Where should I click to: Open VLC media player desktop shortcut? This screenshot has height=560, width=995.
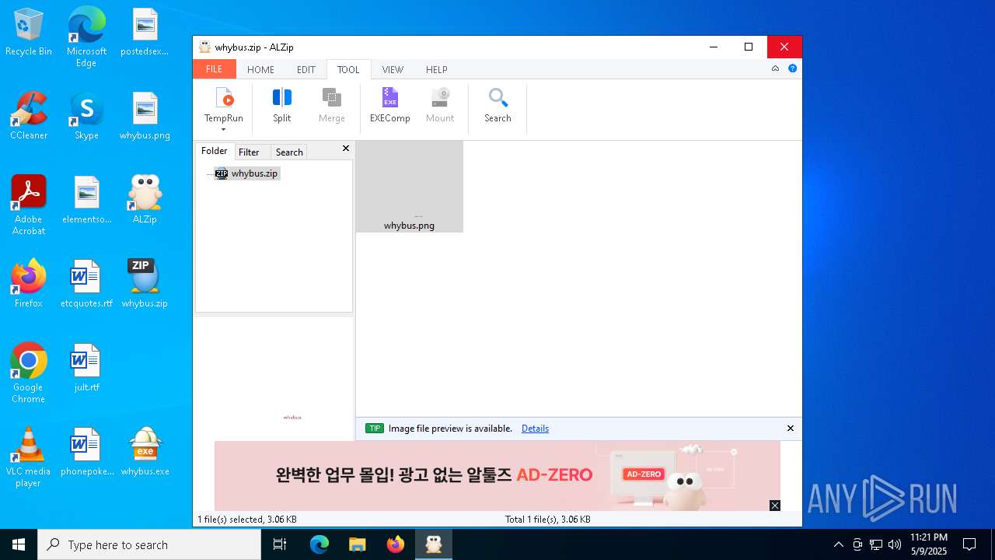pos(29,457)
